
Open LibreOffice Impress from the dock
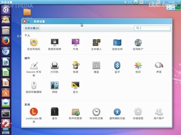coord(6,82)
